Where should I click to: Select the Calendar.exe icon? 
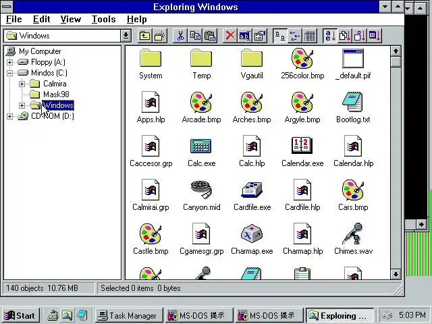click(302, 151)
